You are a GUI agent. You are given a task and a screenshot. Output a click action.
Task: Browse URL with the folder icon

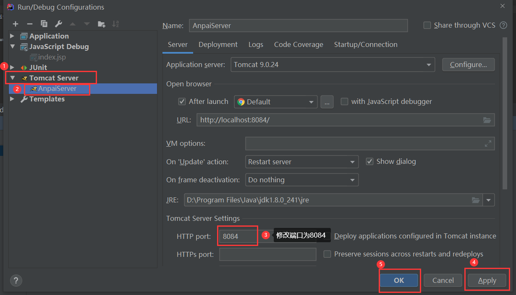click(x=487, y=120)
